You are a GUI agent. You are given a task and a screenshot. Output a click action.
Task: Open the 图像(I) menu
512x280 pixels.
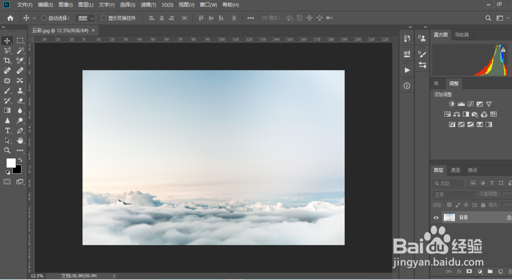tap(66, 5)
